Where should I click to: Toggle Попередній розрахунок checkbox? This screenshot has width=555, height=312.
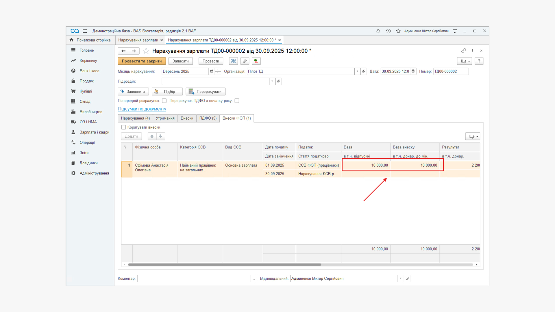164,101
